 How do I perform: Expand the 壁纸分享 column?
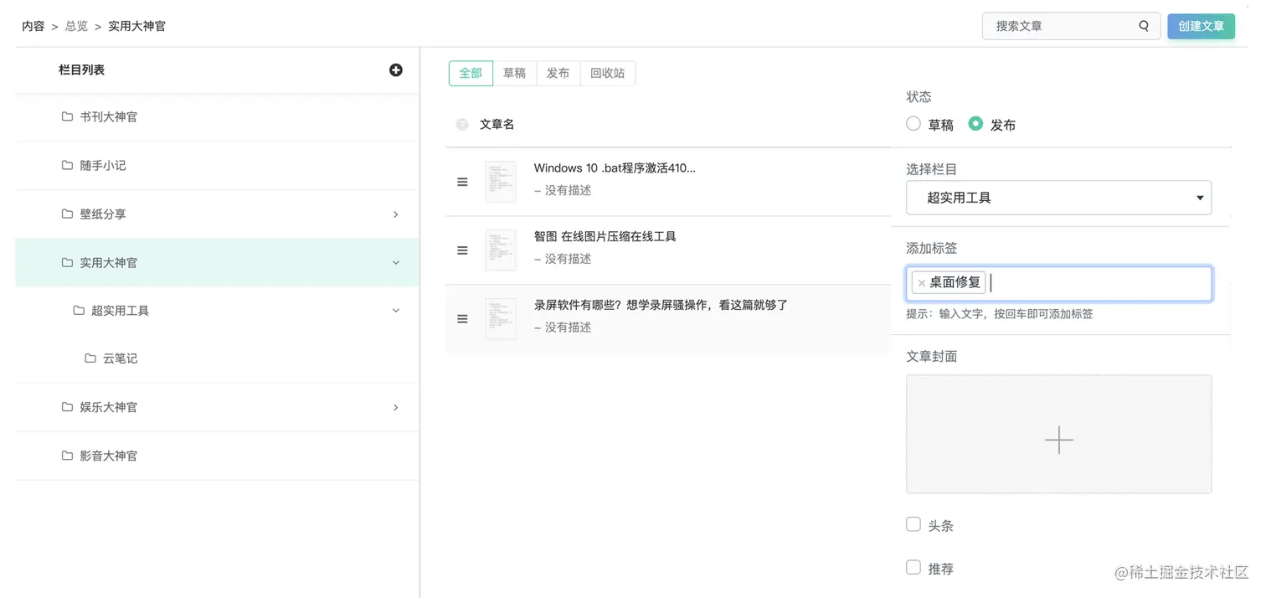(396, 214)
